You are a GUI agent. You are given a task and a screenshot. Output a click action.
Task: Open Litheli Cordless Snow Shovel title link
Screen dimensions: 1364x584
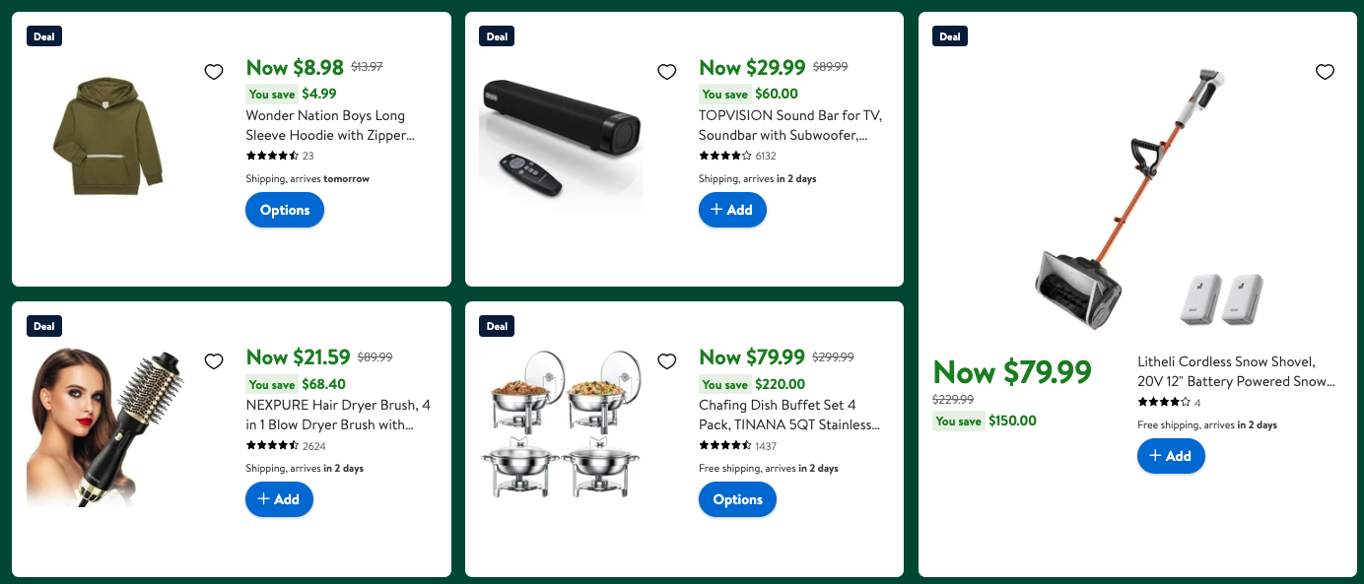(x=1236, y=371)
